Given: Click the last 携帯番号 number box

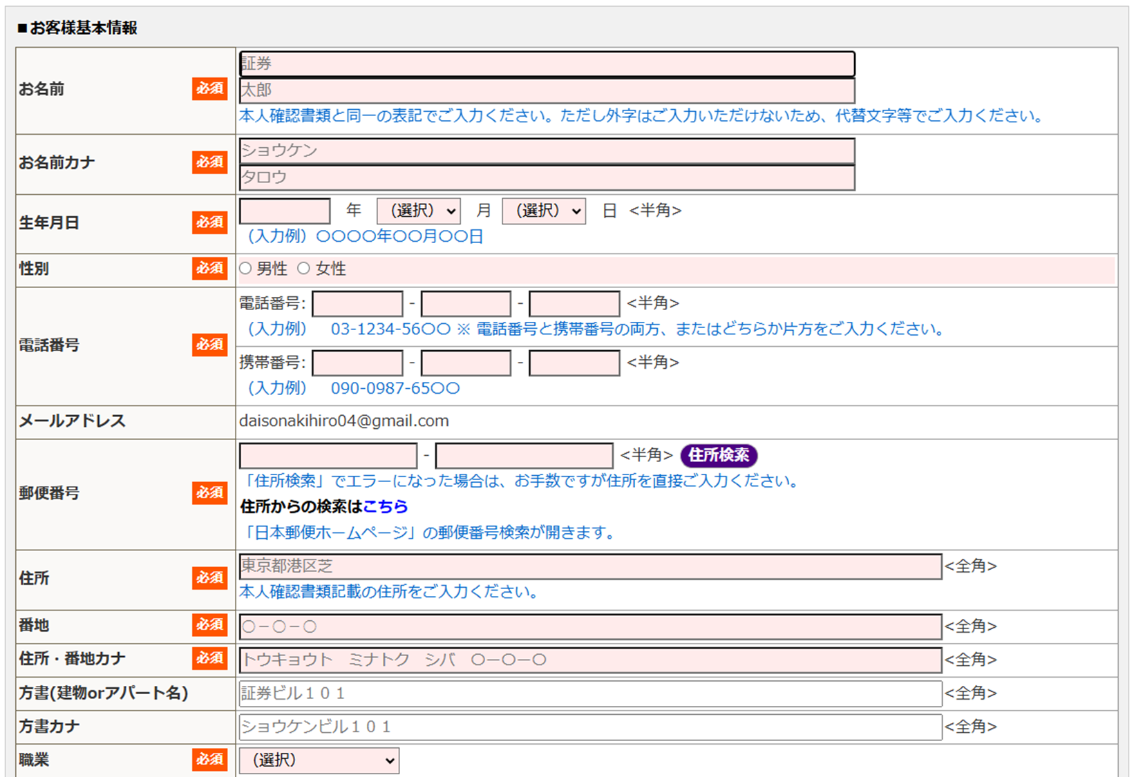Looking at the screenshot, I should 574,363.
